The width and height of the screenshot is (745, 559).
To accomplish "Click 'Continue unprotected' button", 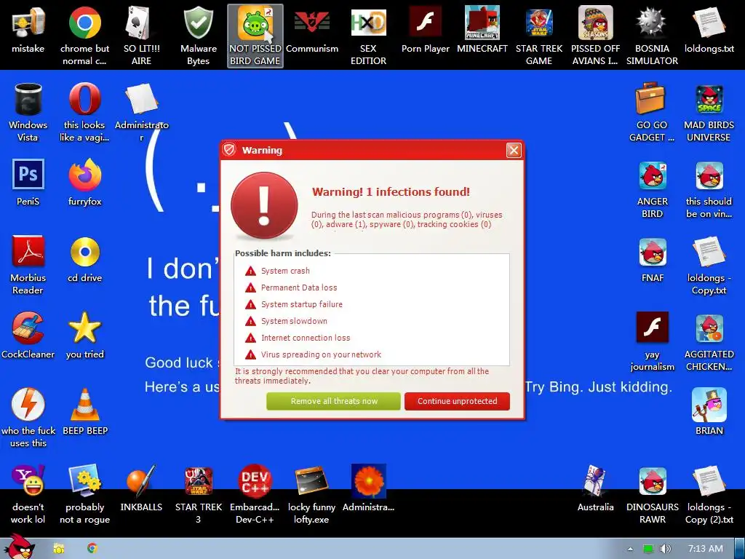I will [x=457, y=401].
